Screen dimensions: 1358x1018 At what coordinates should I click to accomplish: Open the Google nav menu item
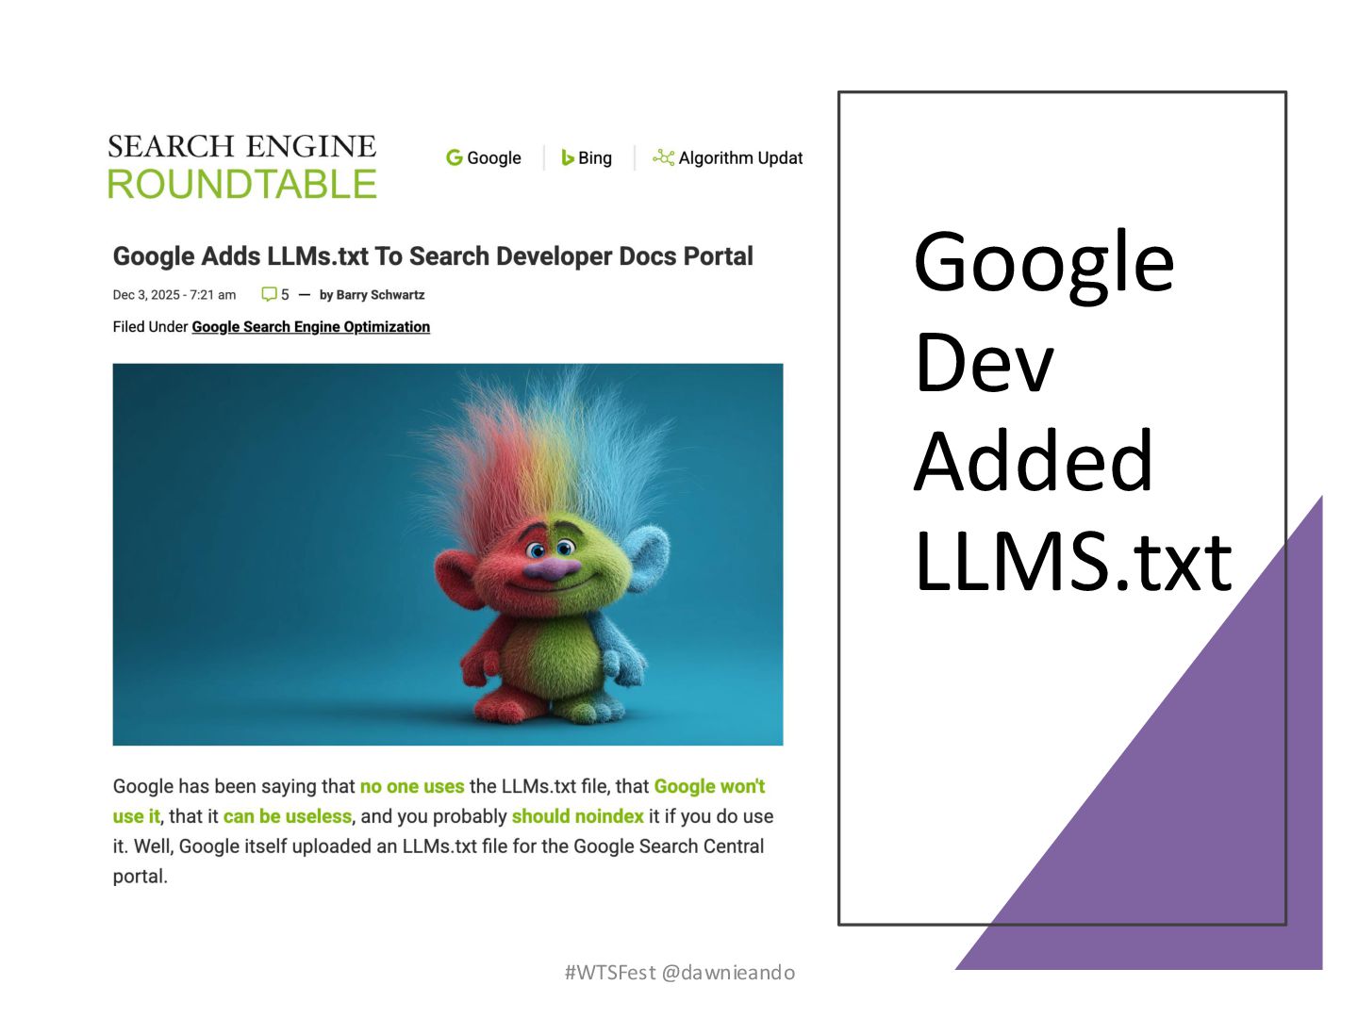[484, 157]
